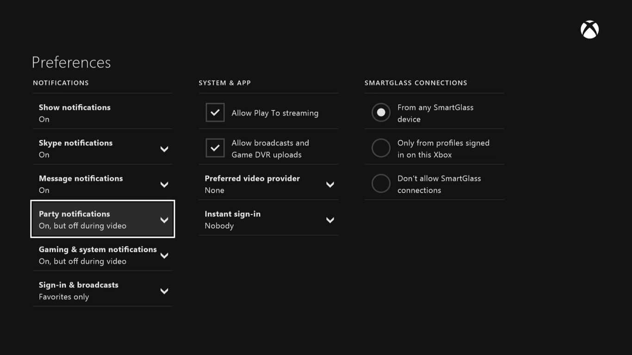Open Preferred video provider dropdown arrow
The width and height of the screenshot is (632, 355).
(330, 184)
